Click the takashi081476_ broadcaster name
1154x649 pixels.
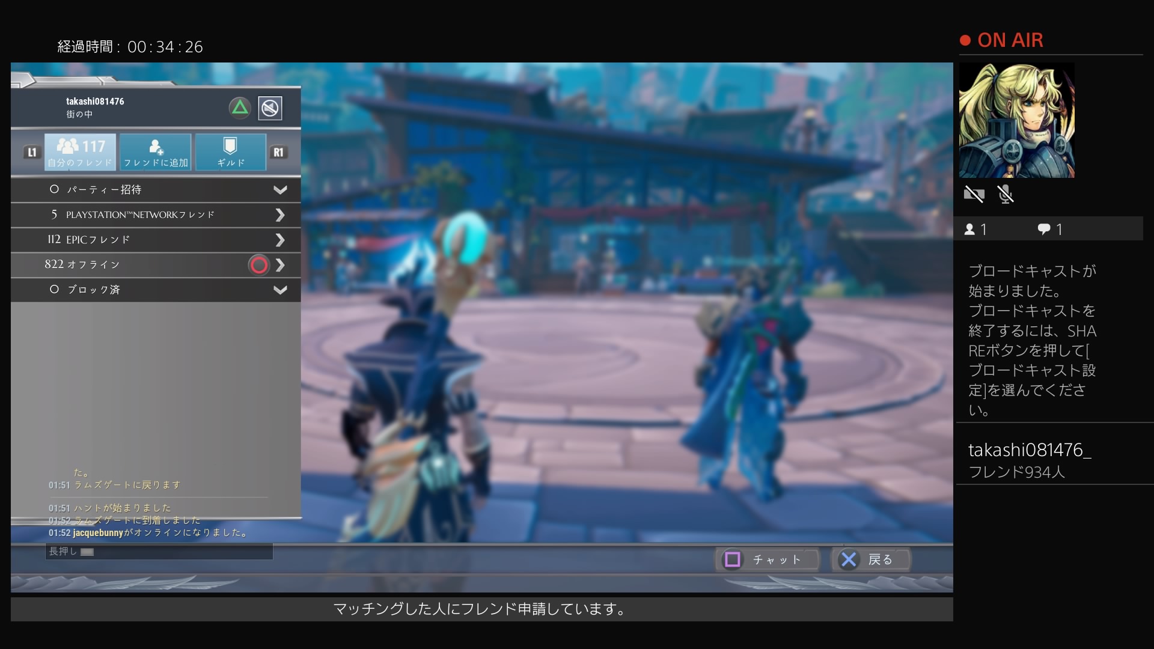[1030, 450]
